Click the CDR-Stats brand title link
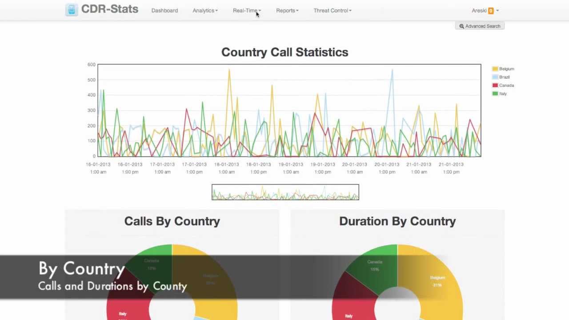Image resolution: width=569 pixels, height=320 pixels. coord(109,9)
